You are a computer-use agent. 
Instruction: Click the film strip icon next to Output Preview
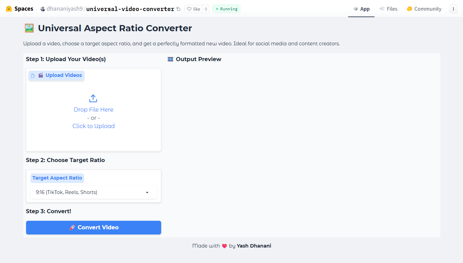pos(170,59)
